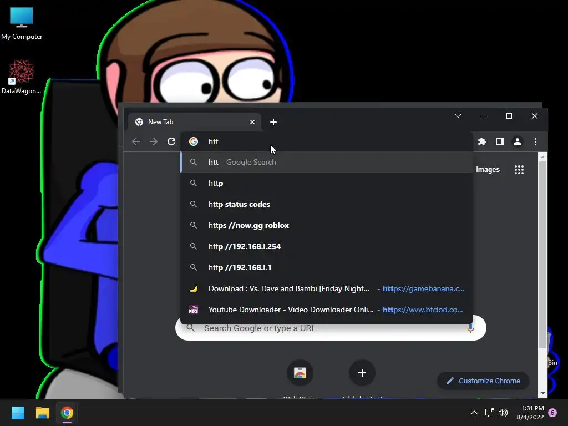
Task: Open the Extensions puzzle icon
Action: [x=482, y=141]
